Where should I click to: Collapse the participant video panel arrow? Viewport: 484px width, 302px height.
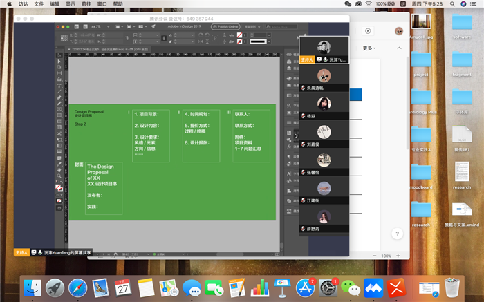pos(296,137)
